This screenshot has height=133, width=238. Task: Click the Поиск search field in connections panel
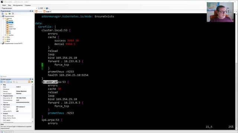coord(17,76)
